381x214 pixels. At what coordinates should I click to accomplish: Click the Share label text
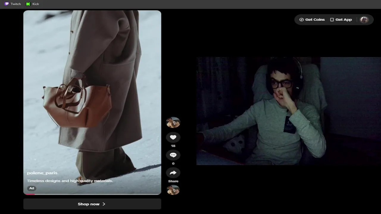173,181
